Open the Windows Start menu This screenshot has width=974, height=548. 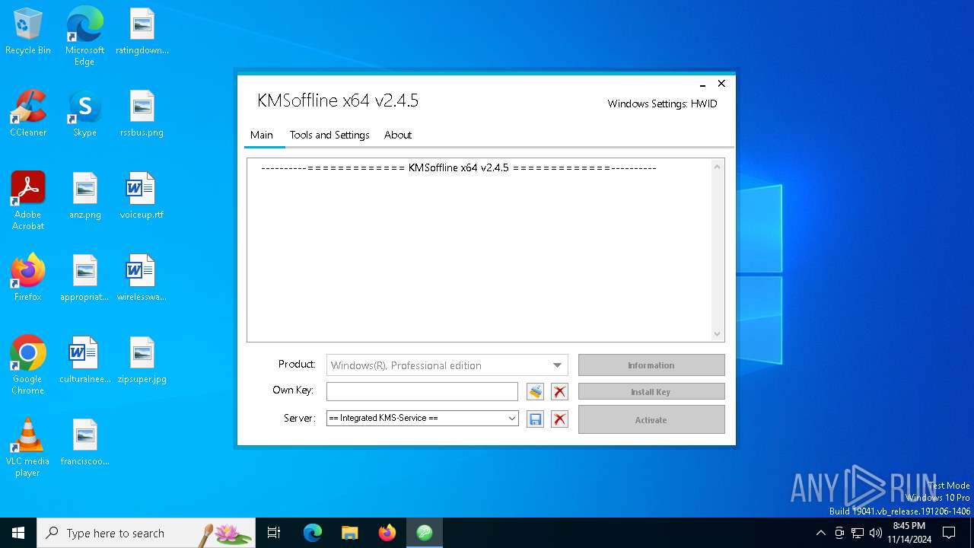[x=18, y=533]
